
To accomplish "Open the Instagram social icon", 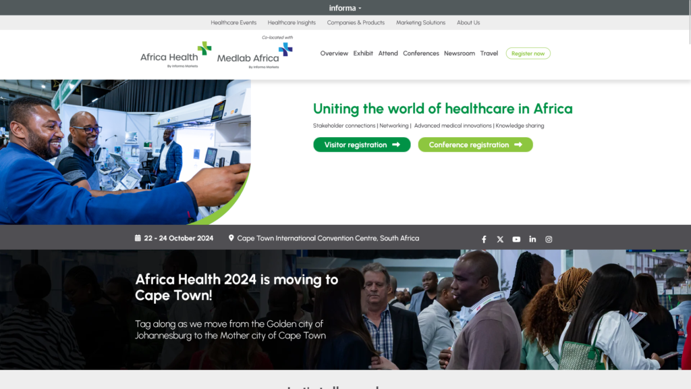I will tap(549, 239).
